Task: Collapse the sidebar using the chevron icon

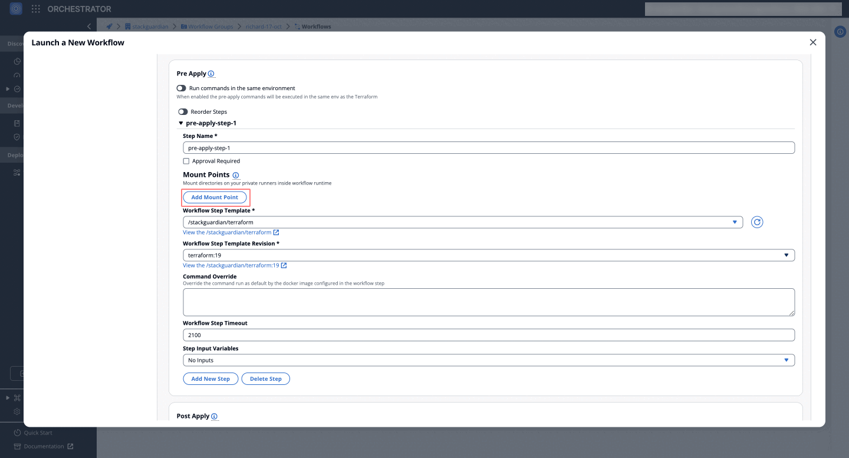Action: (89, 26)
